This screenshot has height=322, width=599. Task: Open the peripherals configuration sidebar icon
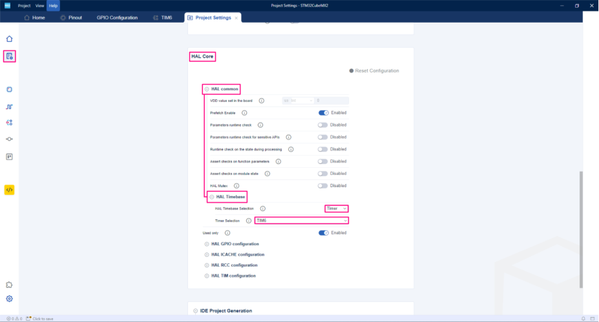pos(9,123)
